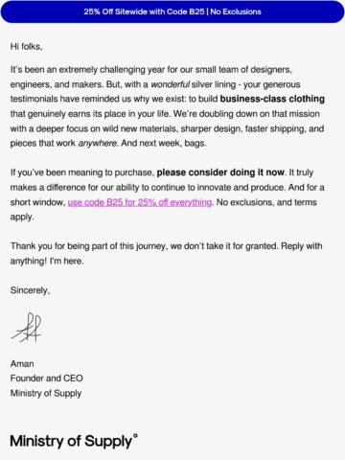
Task: Open the 'use code B25 for 25% off everything' link
Action: tap(140, 202)
